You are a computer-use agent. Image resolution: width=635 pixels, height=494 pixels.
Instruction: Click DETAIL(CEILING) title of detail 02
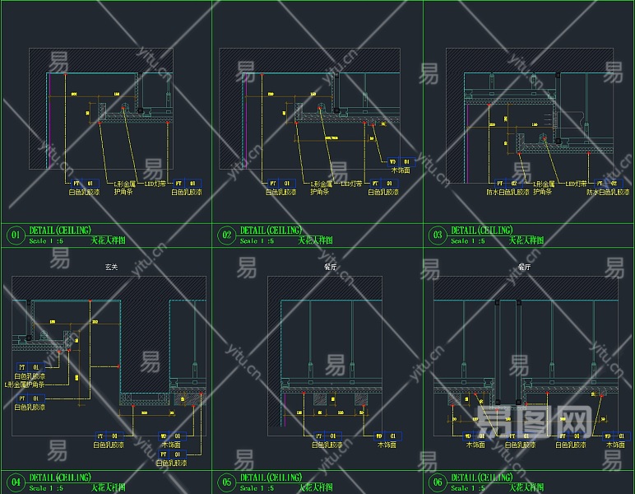tap(271, 231)
